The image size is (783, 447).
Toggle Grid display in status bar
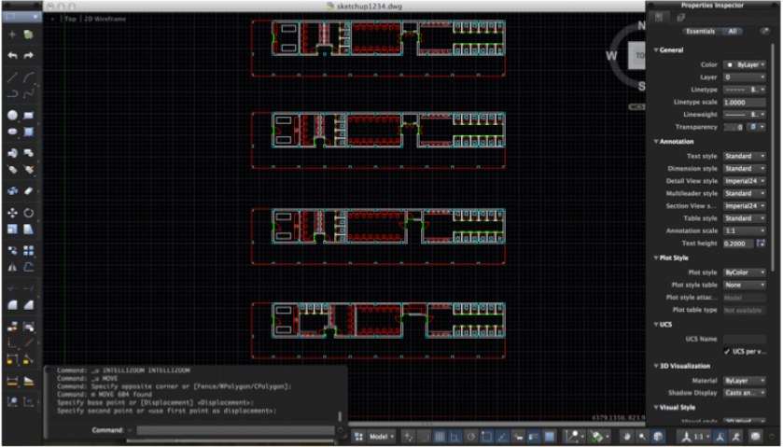(440, 437)
